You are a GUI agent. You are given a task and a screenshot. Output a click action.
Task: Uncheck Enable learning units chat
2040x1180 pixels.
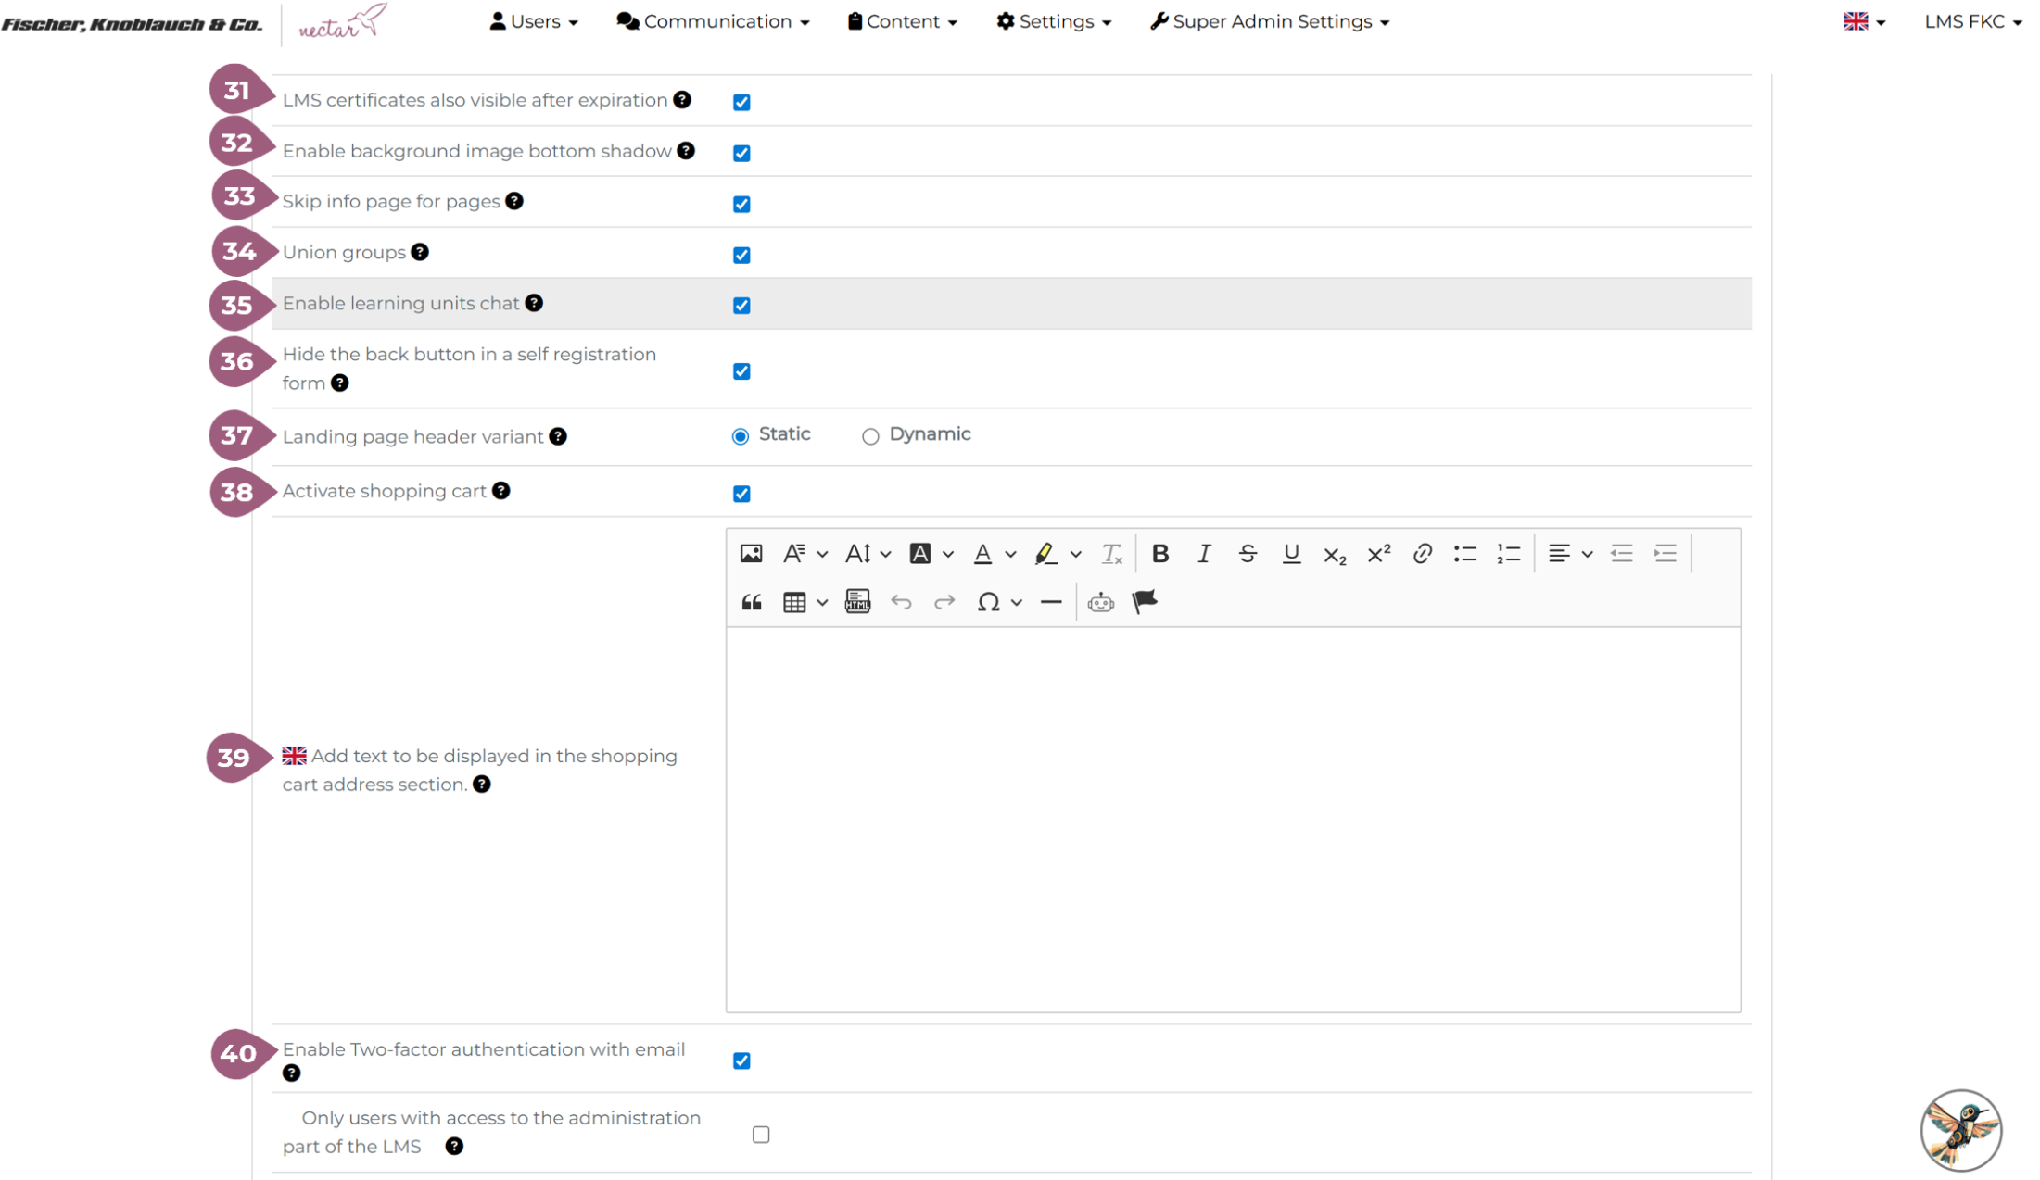coord(741,306)
